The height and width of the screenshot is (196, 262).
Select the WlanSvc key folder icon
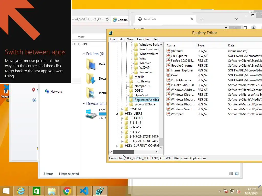click(136, 63)
